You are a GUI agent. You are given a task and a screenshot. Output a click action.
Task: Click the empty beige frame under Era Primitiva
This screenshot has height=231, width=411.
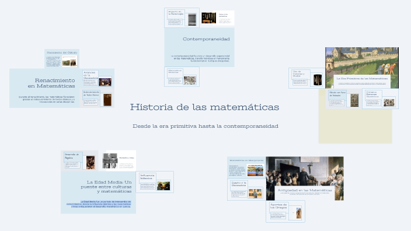355,126
